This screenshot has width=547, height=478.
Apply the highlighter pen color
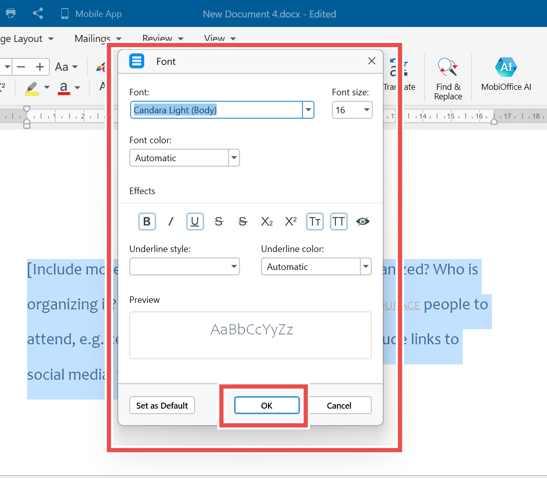[32, 88]
